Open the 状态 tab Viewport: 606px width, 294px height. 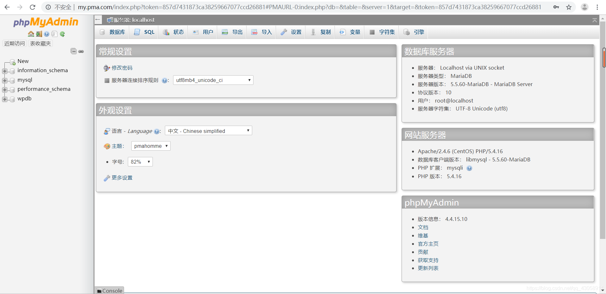[x=173, y=32]
